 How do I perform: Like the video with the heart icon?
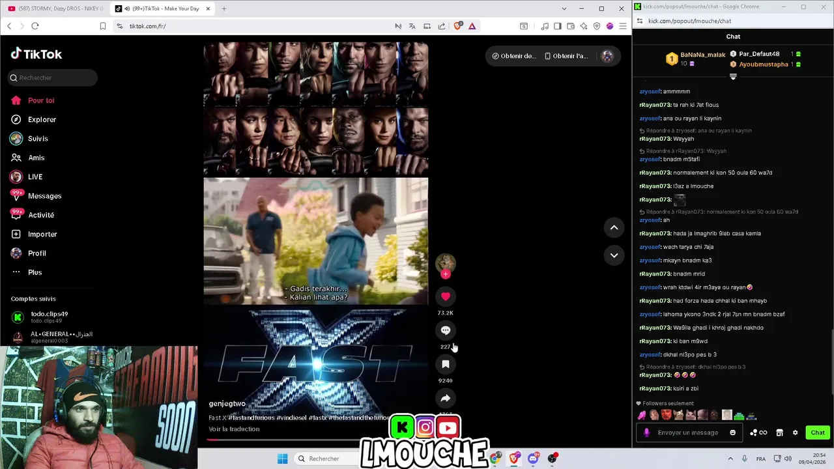(446, 296)
